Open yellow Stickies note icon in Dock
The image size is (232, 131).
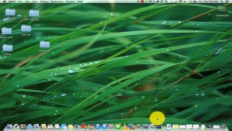[x=71, y=127]
